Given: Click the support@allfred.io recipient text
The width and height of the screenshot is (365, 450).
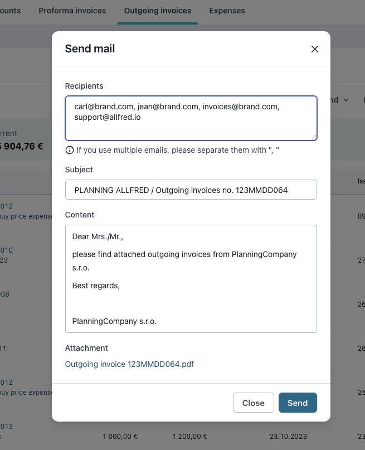Looking at the screenshot, I should click(x=108, y=117).
